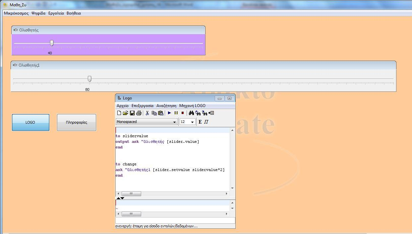This screenshot has width=412, height=234.
Task: Print the Logo code
Action: (139, 113)
